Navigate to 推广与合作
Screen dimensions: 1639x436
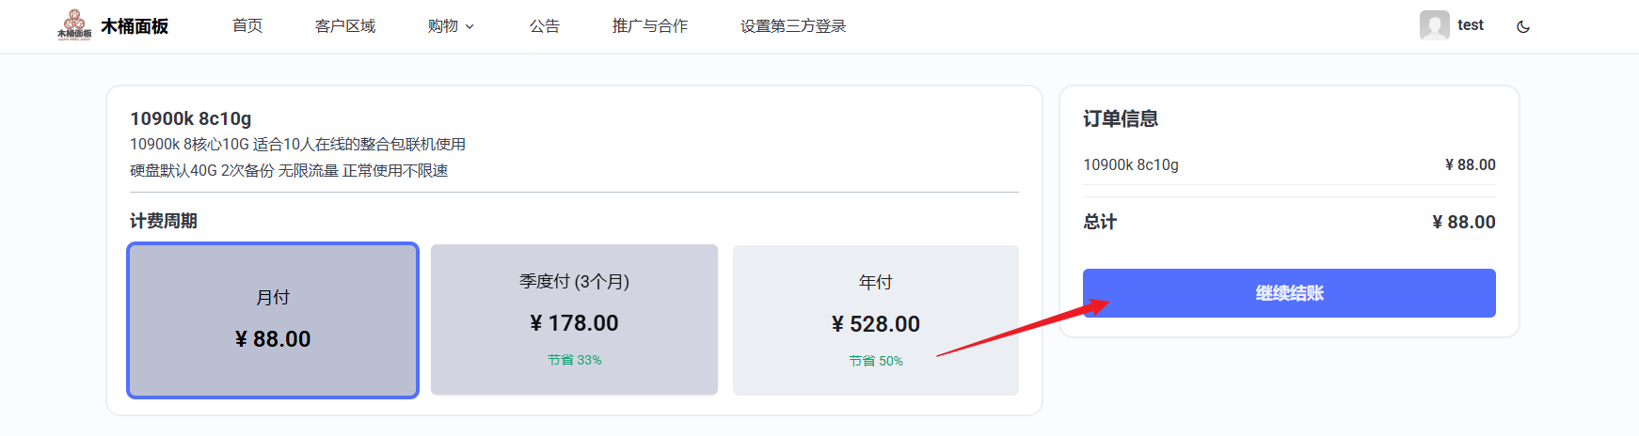650,26
